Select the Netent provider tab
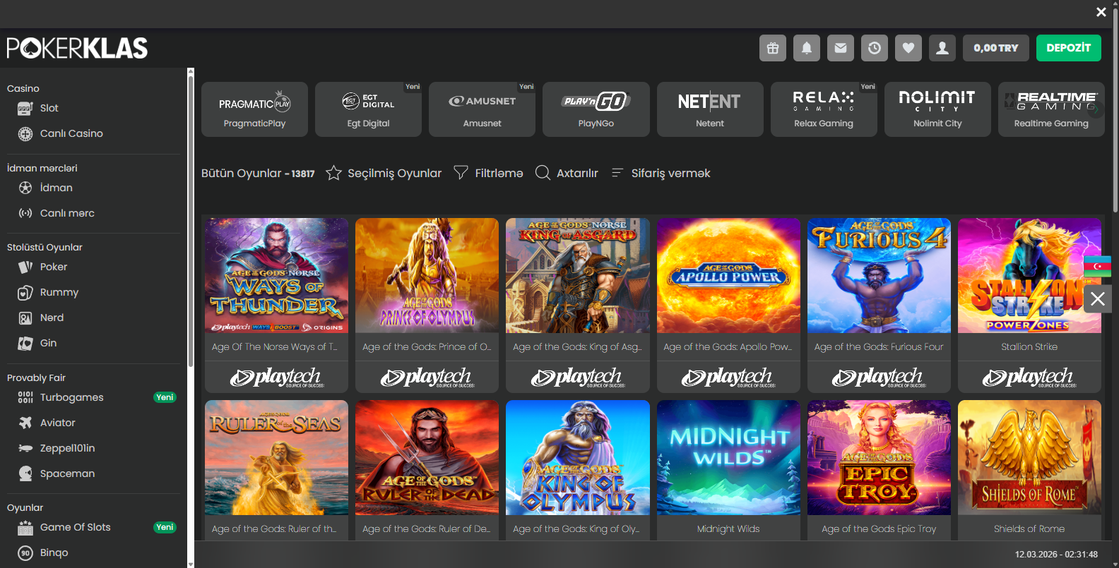The image size is (1119, 568). pos(709,109)
